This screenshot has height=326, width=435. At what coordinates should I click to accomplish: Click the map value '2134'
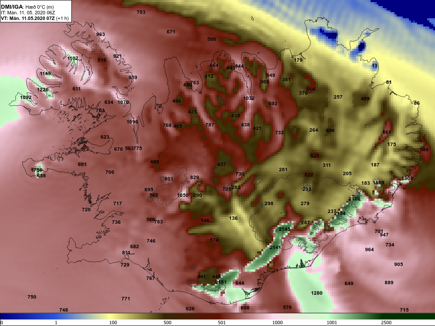click(340, 213)
